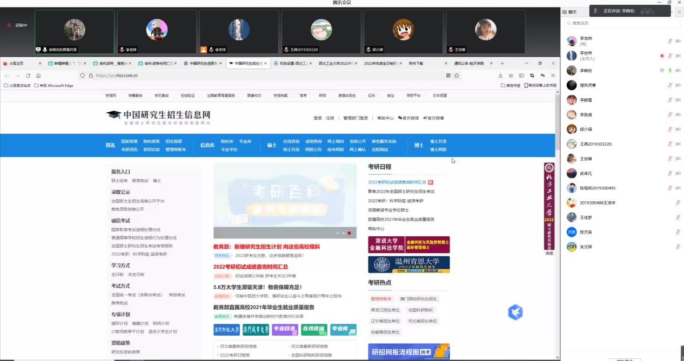Reload the page with the browser refresh icon
The height and width of the screenshot is (361, 684).
click(x=28, y=76)
